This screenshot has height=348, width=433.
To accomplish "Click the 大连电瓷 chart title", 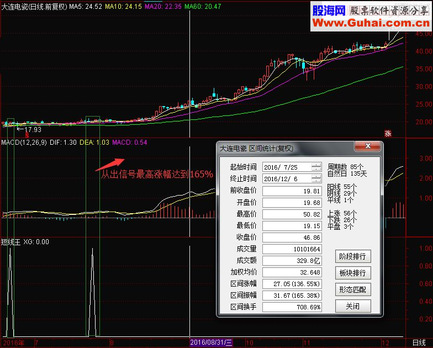I will [34, 7].
